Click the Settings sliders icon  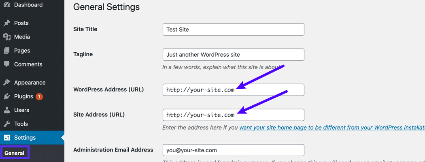click(x=6, y=138)
